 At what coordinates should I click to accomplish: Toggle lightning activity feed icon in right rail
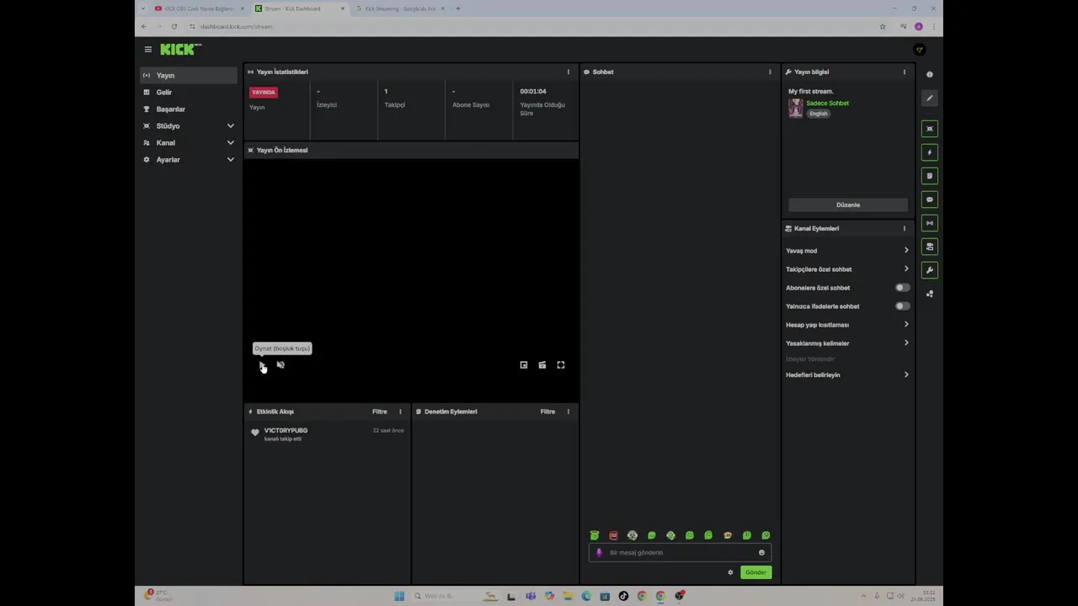930,152
